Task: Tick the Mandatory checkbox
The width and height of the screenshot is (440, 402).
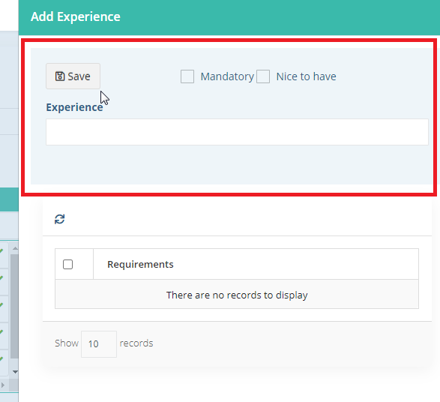Action: pyautogui.click(x=187, y=76)
